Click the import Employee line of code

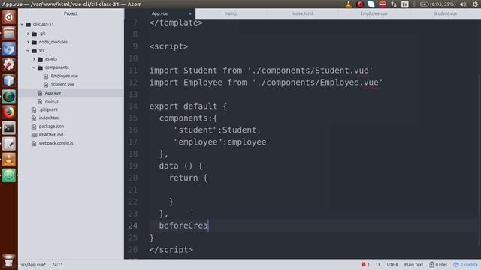[x=266, y=82]
